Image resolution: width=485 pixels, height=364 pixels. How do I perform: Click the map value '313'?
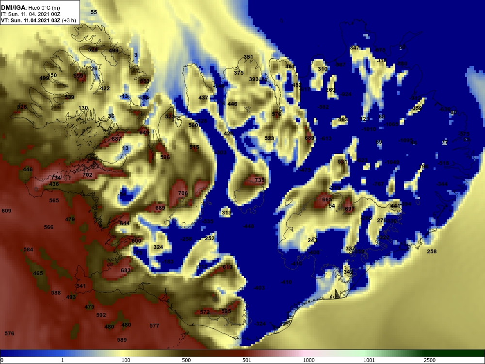[226, 213]
